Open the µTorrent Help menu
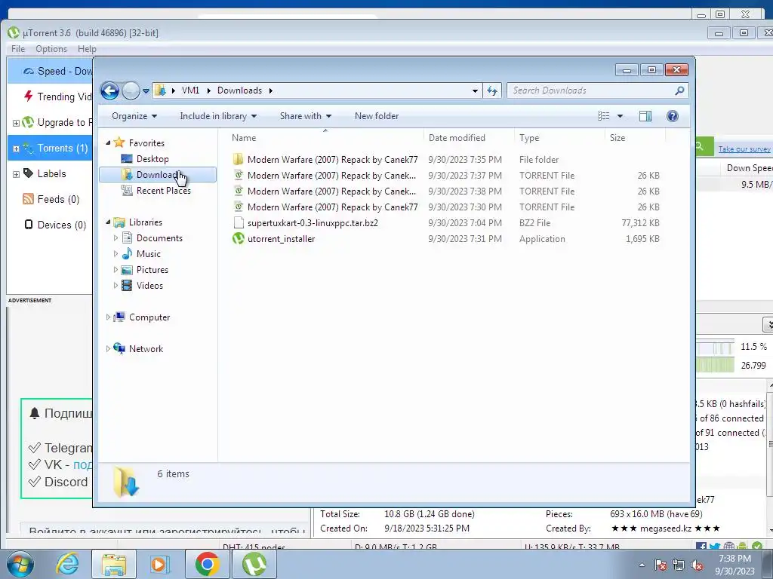The width and height of the screenshot is (773, 579). [x=87, y=49]
